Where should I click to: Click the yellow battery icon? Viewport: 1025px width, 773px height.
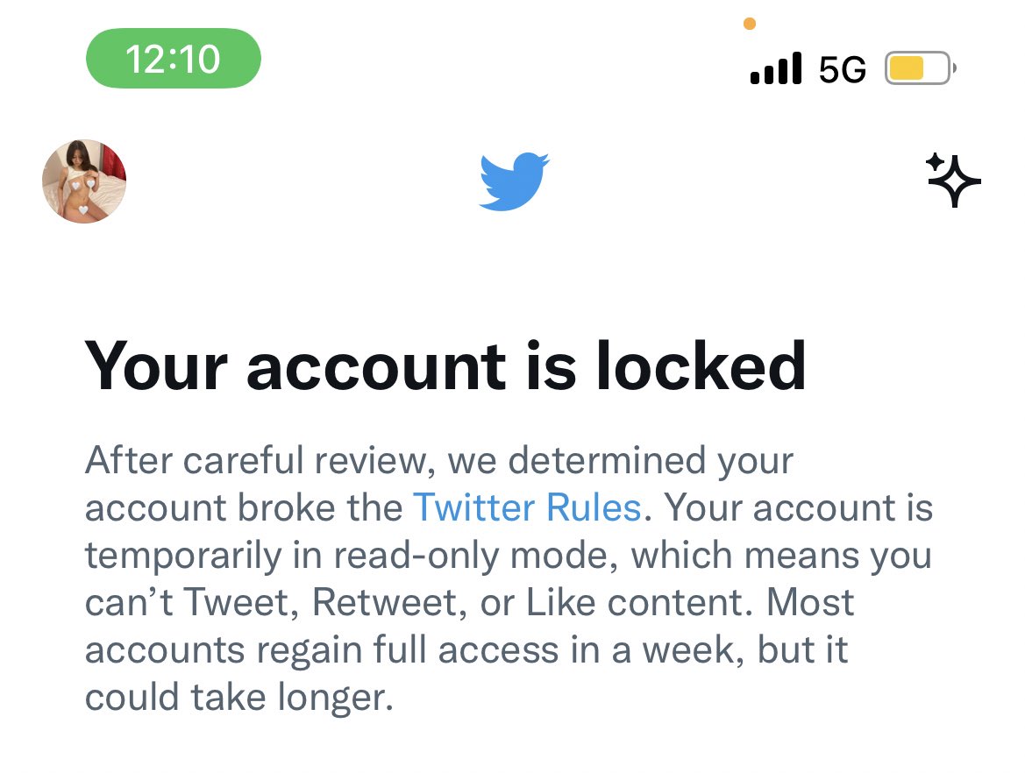coord(919,68)
